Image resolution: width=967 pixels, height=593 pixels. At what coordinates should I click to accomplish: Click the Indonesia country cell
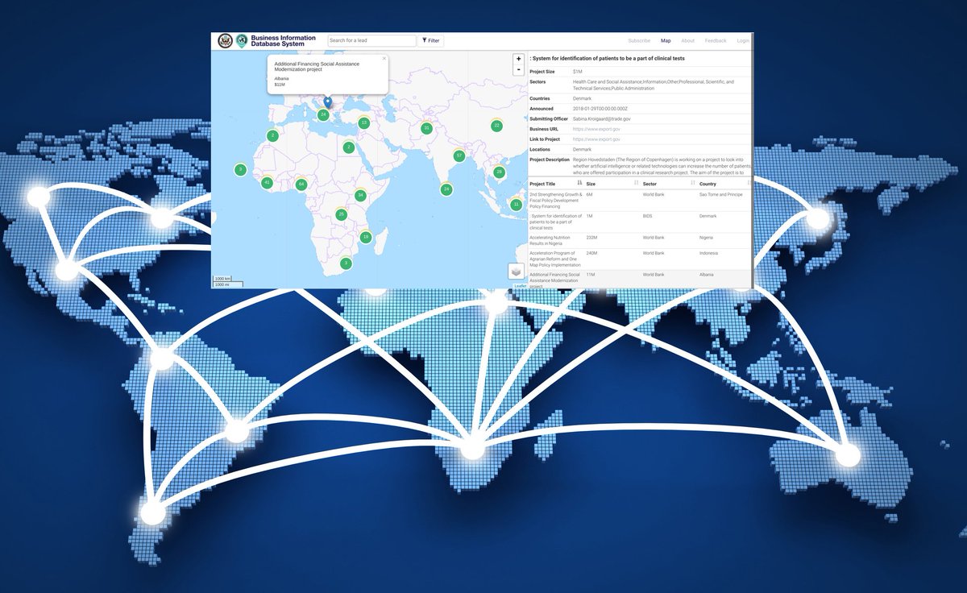(x=708, y=253)
